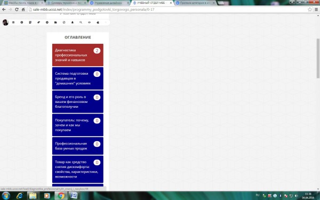Click the folder icon in the admin bar

coord(55,22)
